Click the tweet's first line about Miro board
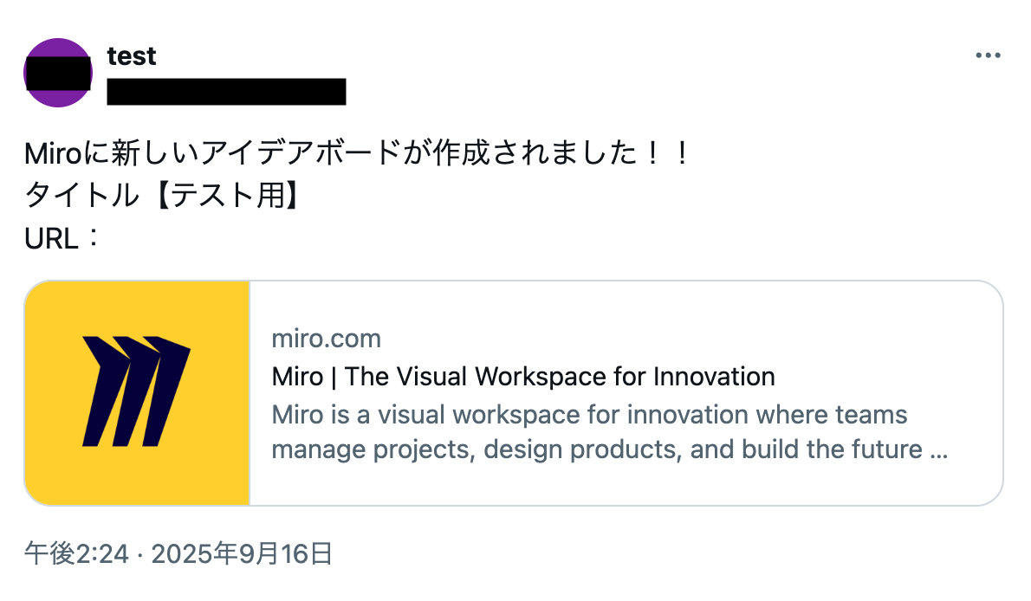 point(356,155)
